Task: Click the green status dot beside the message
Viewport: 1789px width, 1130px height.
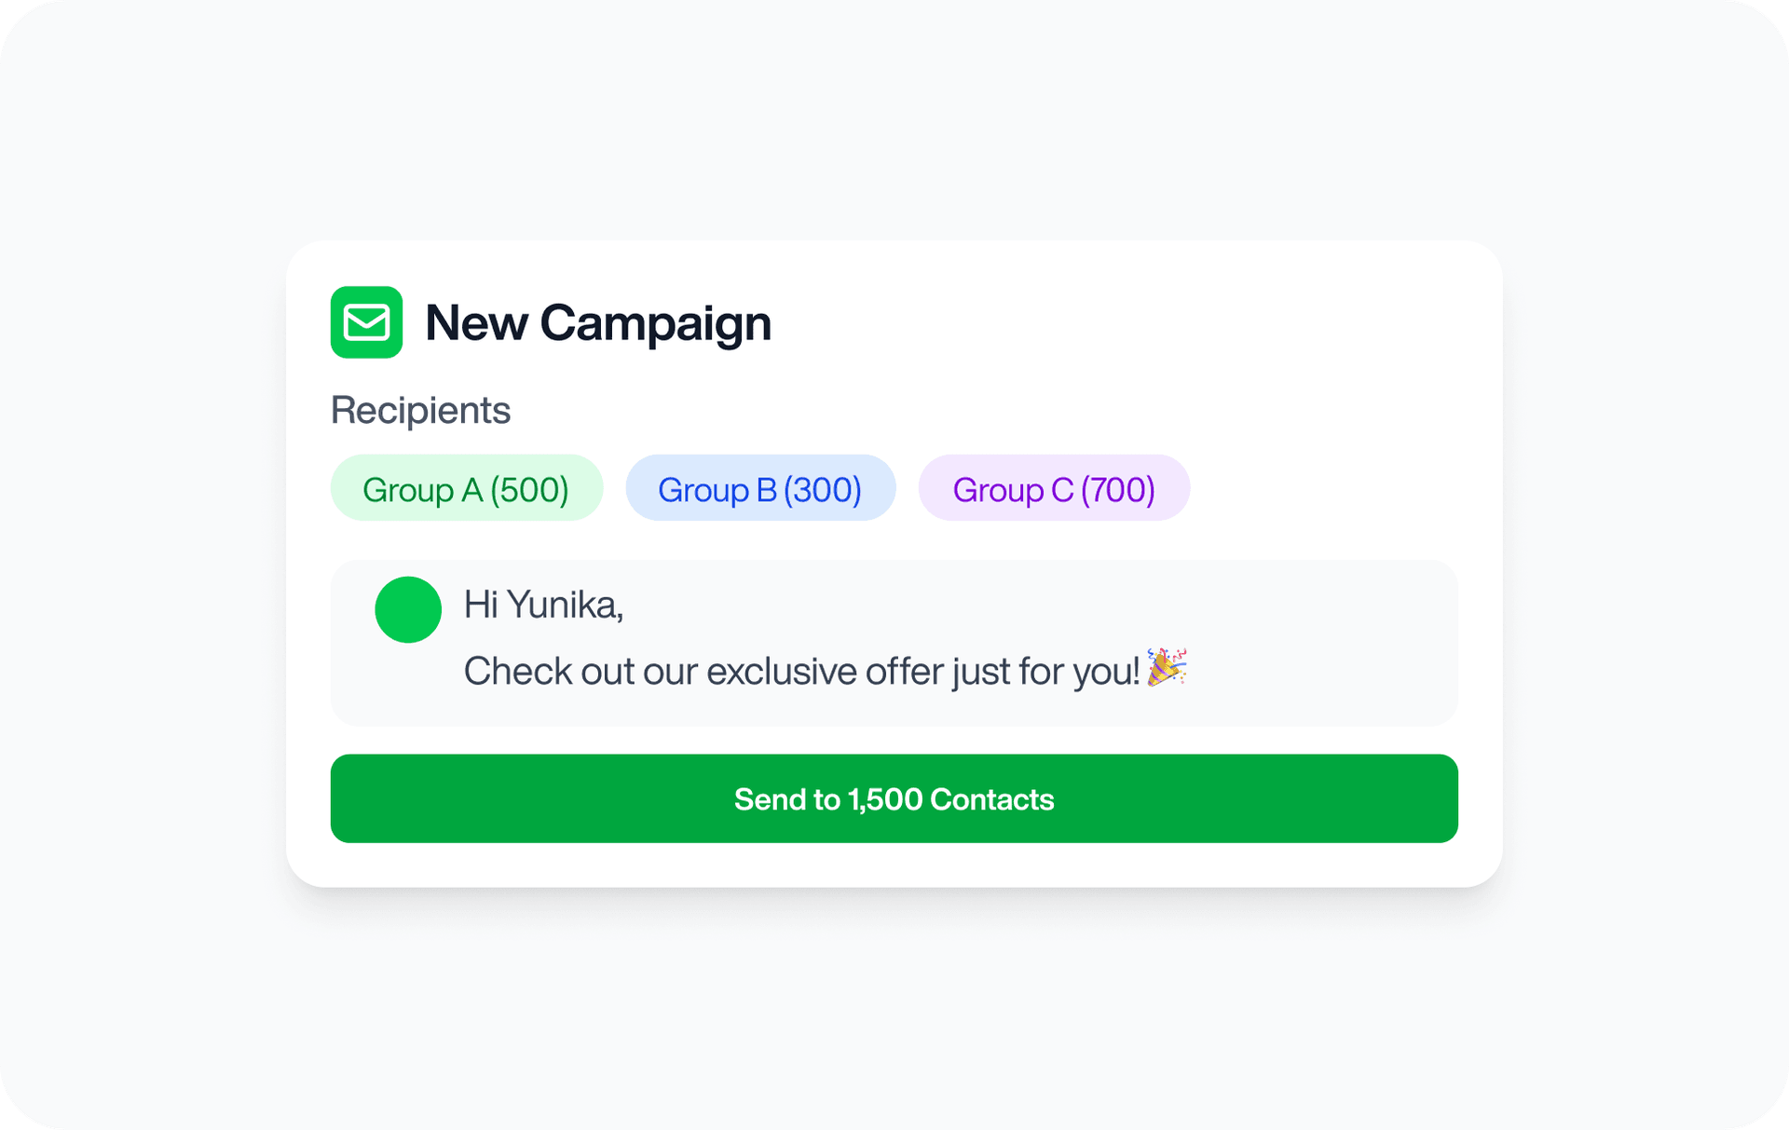Action: click(407, 609)
